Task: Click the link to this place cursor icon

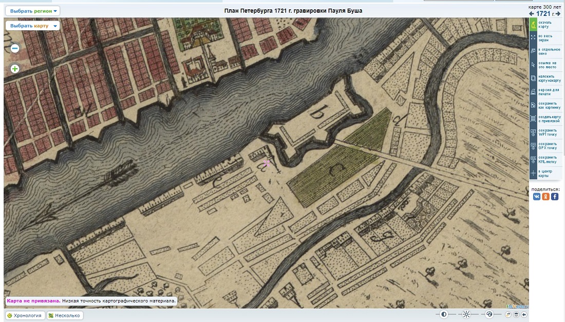Action: [x=533, y=65]
